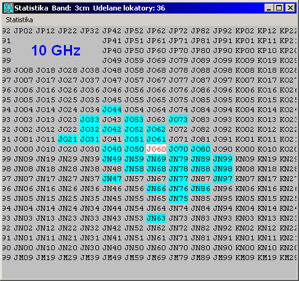Maximize the Statistika window
Viewport: 299px width, 281px height.
pyautogui.click(x=279, y=8)
